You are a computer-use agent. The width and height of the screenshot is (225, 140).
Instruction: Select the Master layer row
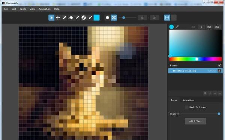(195, 66)
